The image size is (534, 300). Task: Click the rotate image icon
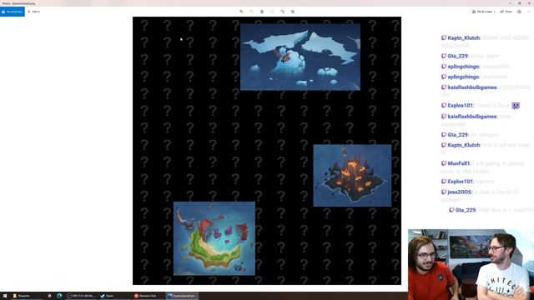282,12
